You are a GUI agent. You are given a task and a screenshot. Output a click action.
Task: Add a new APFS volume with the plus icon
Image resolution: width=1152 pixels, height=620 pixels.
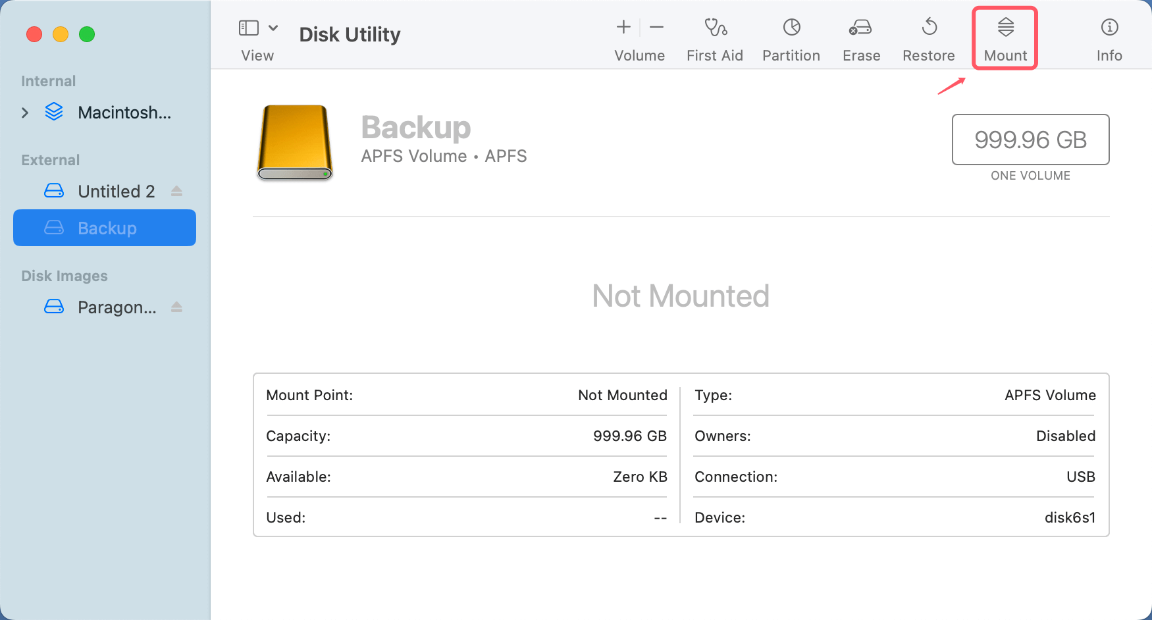click(x=622, y=27)
